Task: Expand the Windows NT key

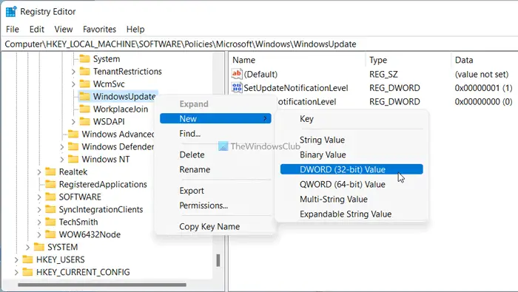Action: click(61, 160)
